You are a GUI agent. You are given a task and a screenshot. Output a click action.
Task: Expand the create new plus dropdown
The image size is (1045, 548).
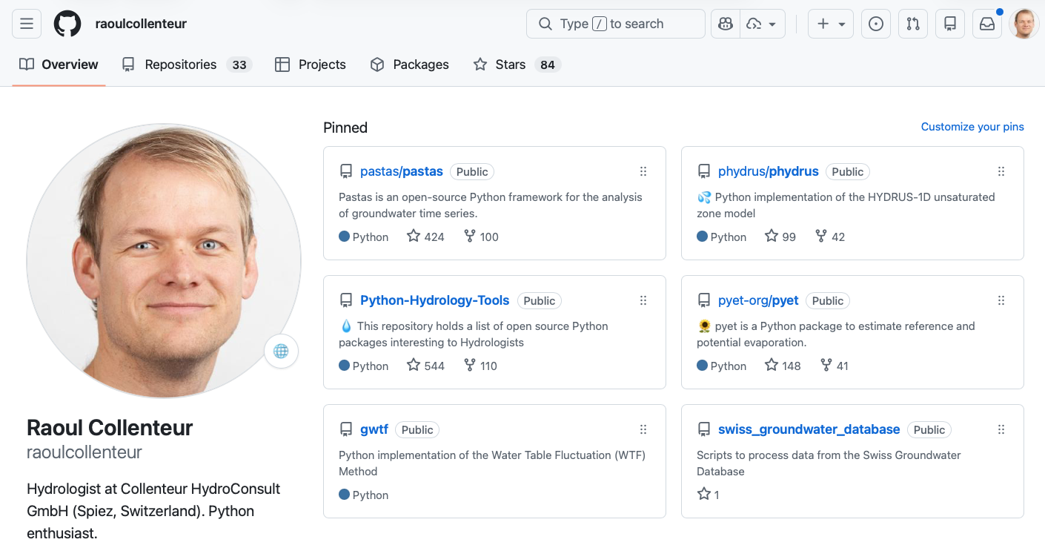(x=831, y=24)
